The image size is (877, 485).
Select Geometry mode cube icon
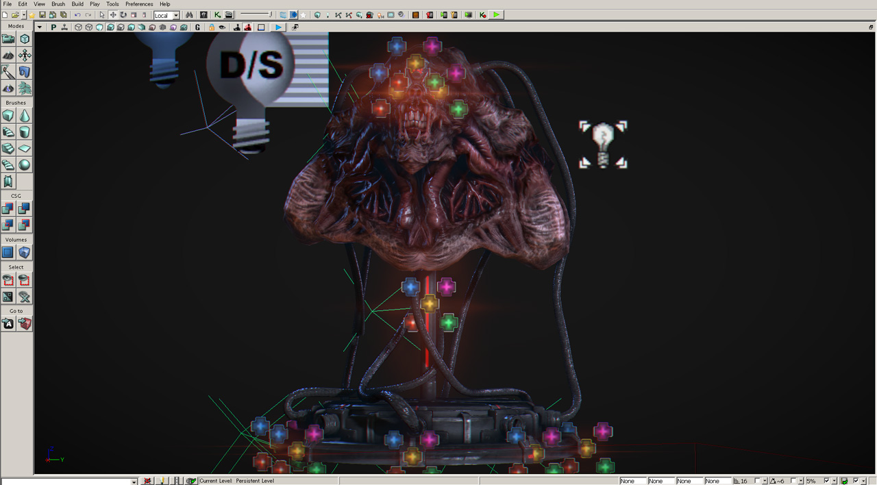25,39
